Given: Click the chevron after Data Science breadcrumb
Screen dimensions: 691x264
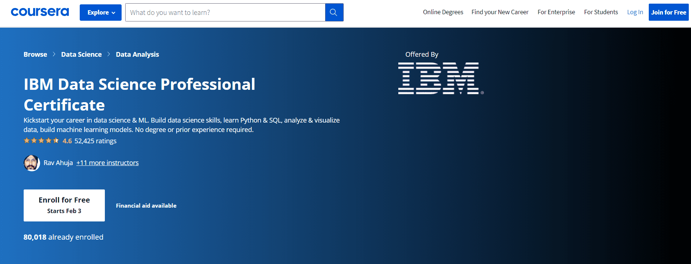Looking at the screenshot, I should coord(108,54).
